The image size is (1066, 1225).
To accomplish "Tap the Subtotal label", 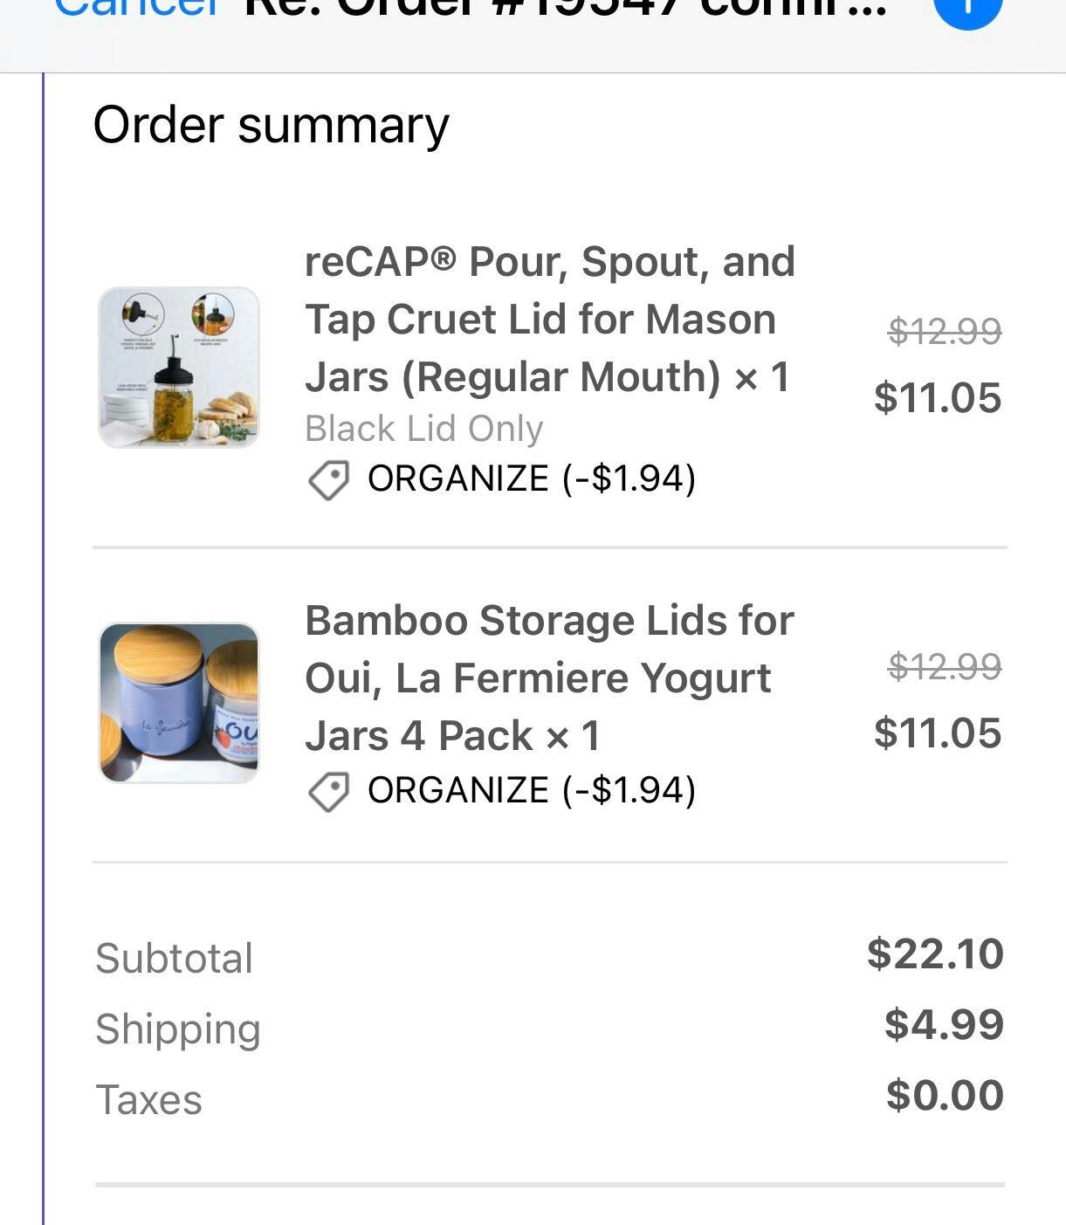I will [174, 958].
